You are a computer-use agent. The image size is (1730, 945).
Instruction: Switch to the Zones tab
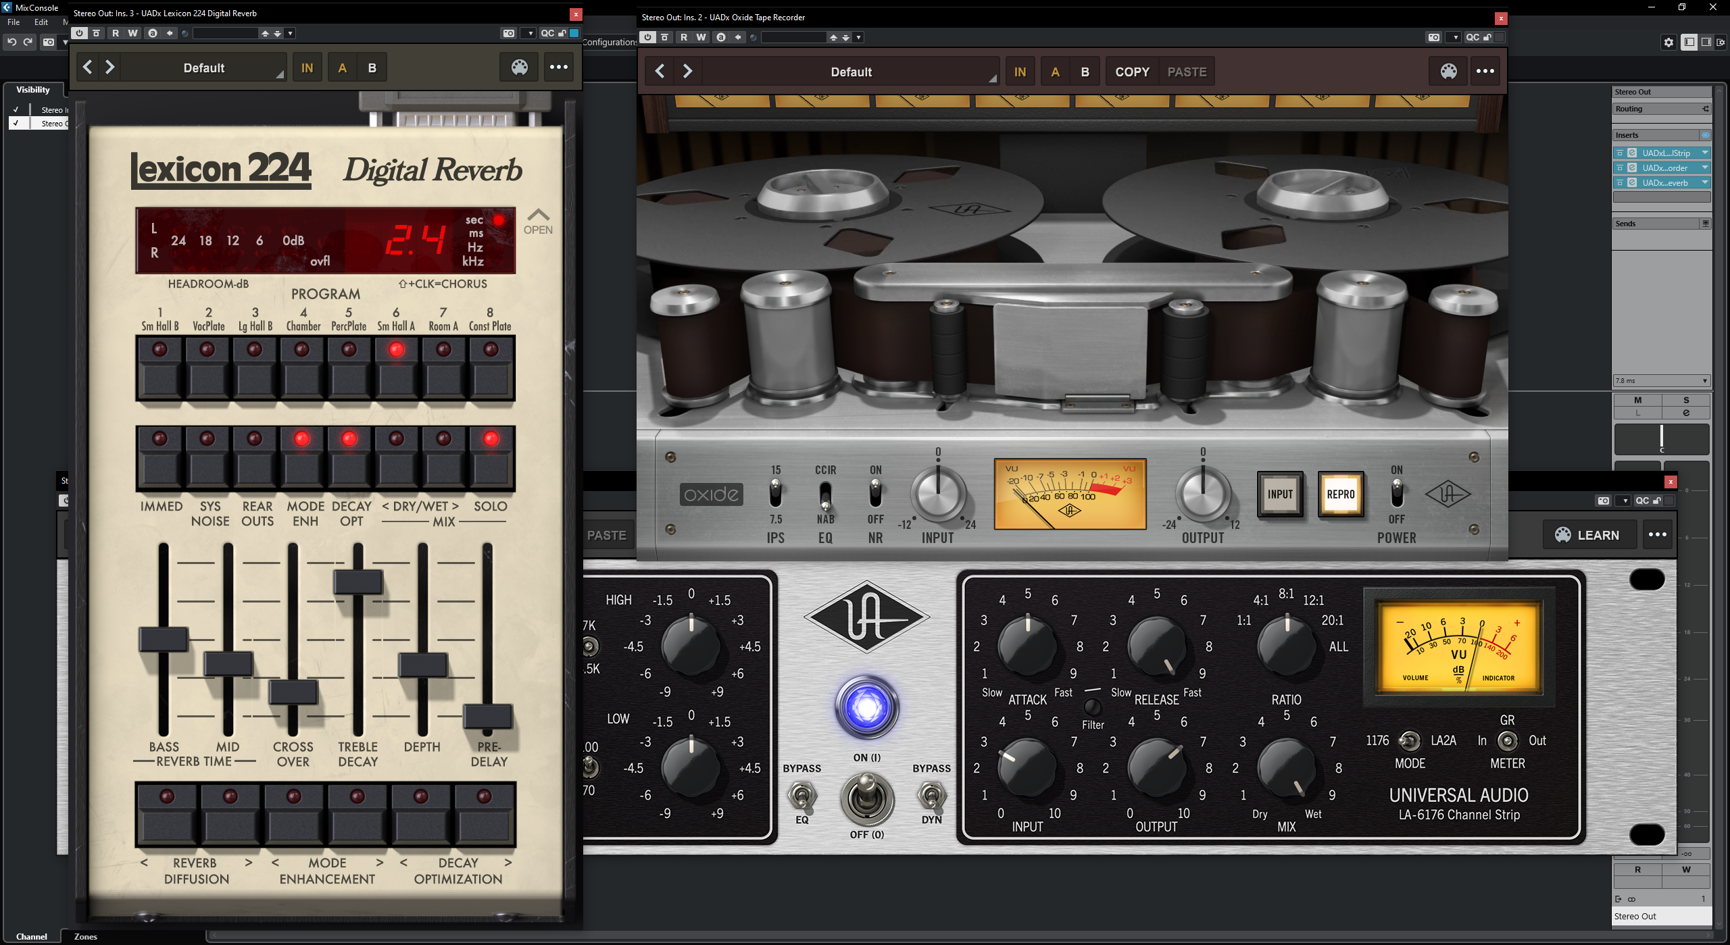[x=85, y=936]
